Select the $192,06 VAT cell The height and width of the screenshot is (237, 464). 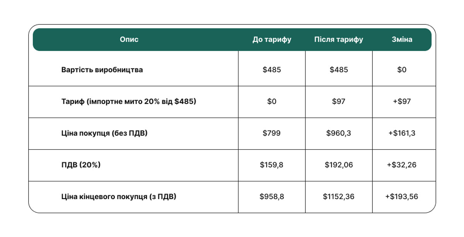click(339, 165)
